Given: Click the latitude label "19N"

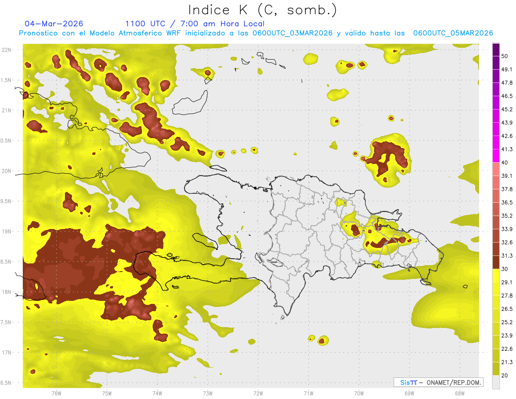Looking at the screenshot, I should click(x=7, y=232).
